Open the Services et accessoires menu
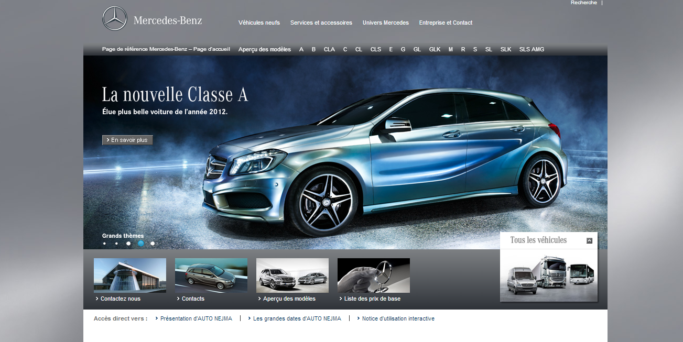Viewport: 683px width, 342px height. 321,23
